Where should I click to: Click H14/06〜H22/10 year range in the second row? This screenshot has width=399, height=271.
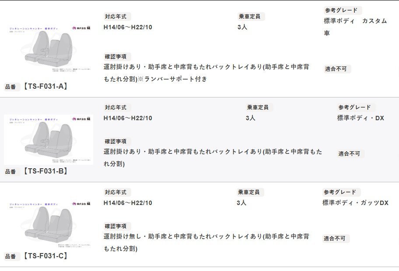click(128, 118)
